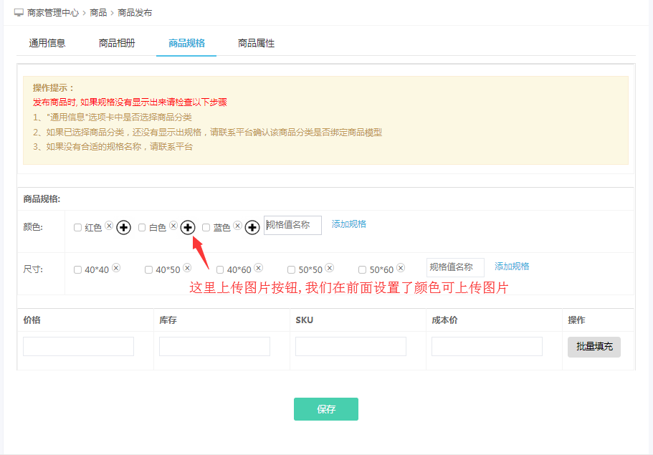The width and height of the screenshot is (653, 455).
Task: Tick the 40*50 size checkbox
Action: 148,270
